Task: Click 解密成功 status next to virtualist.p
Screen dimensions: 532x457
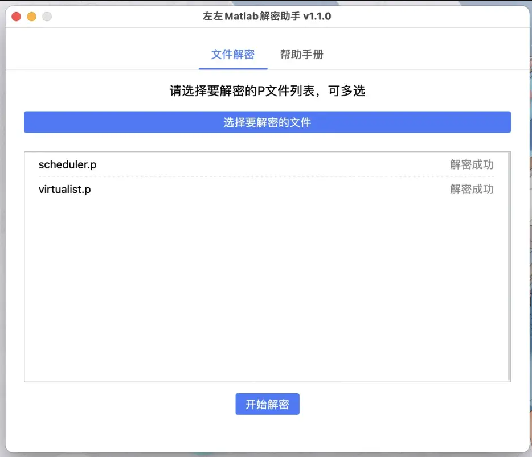Action: [472, 189]
